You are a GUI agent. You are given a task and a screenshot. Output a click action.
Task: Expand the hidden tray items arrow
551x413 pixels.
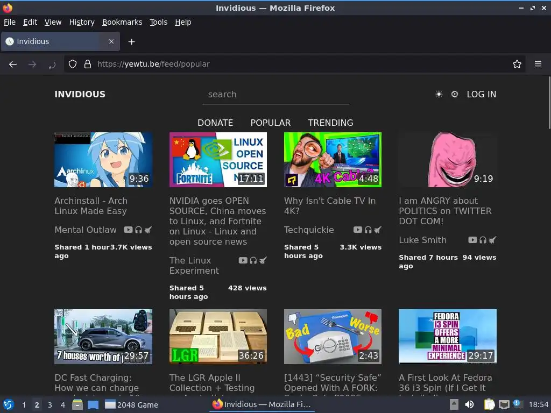pos(454,404)
